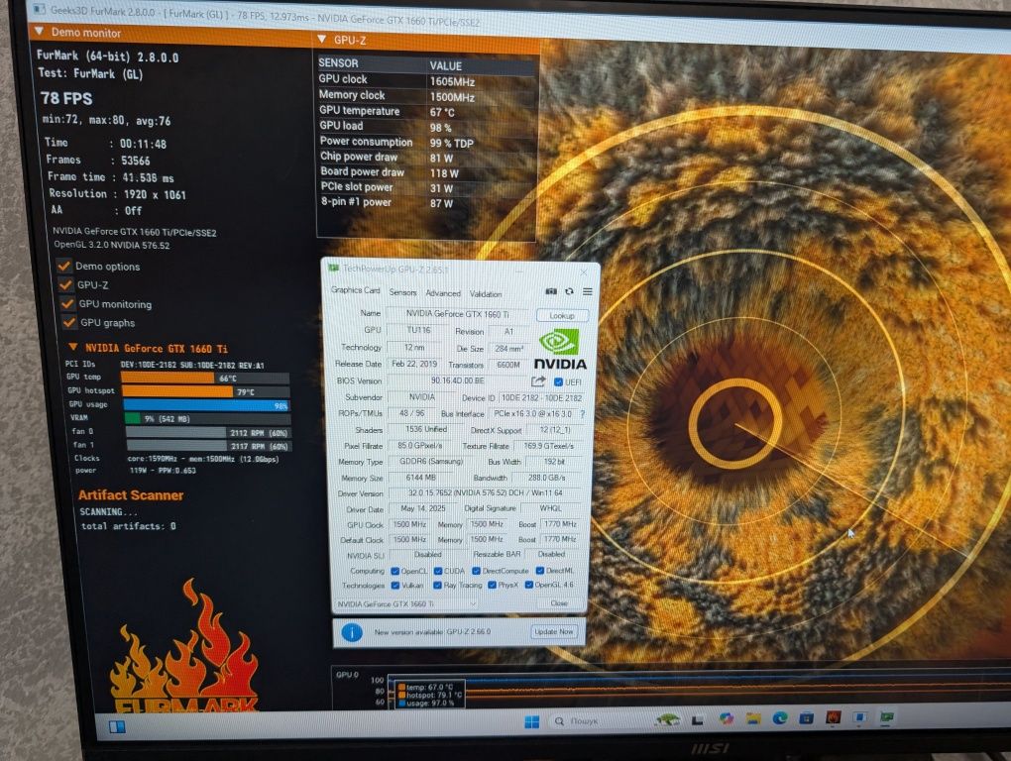Click the Bus Interface question mark icon
1011x761 pixels.
[x=583, y=413]
